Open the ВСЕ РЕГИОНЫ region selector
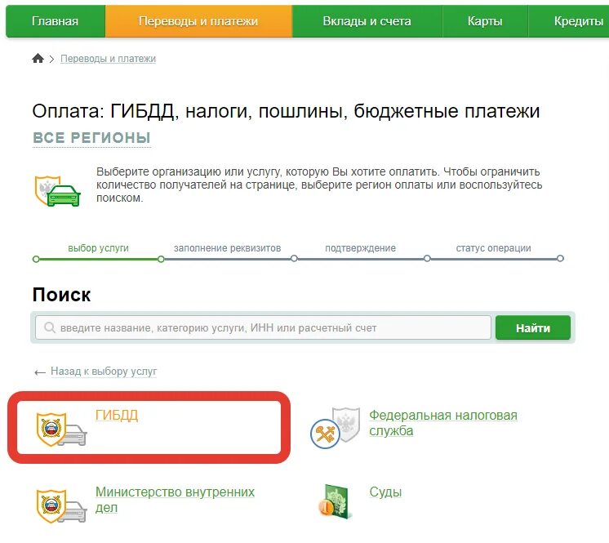The height and width of the screenshot is (543, 609). click(x=91, y=138)
